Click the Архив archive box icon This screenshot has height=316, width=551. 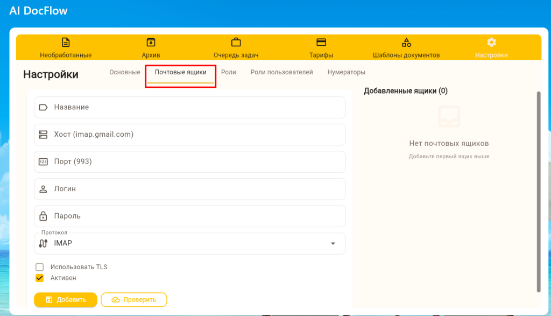(x=151, y=43)
